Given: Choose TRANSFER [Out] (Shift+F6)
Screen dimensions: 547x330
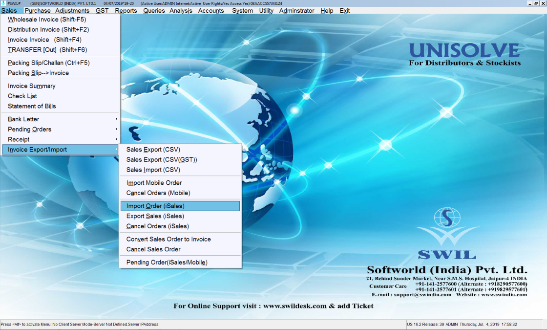Looking at the screenshot, I should 61,50.
